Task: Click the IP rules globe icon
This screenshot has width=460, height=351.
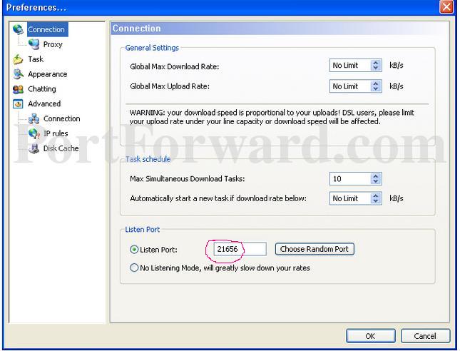Action: point(34,133)
